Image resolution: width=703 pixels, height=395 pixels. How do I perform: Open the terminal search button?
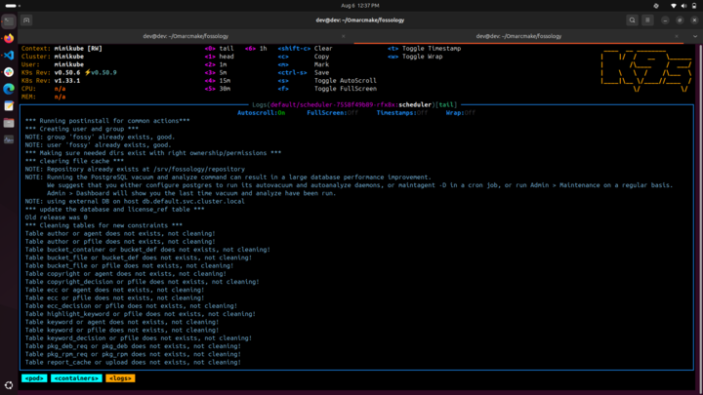(x=632, y=20)
